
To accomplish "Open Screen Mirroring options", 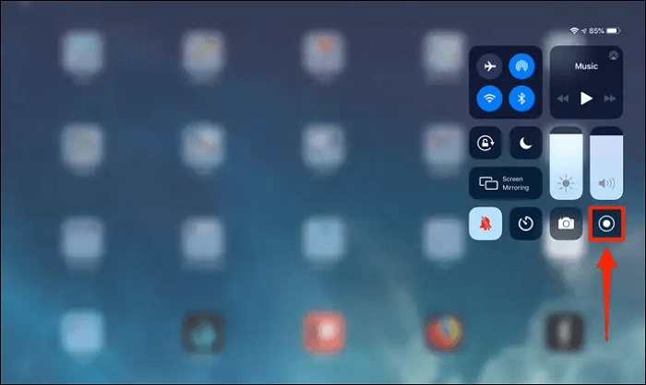I will 505,183.
